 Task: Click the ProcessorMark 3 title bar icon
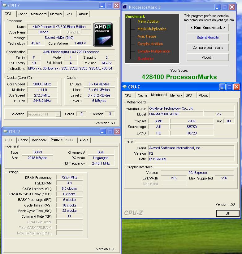(125, 7)
